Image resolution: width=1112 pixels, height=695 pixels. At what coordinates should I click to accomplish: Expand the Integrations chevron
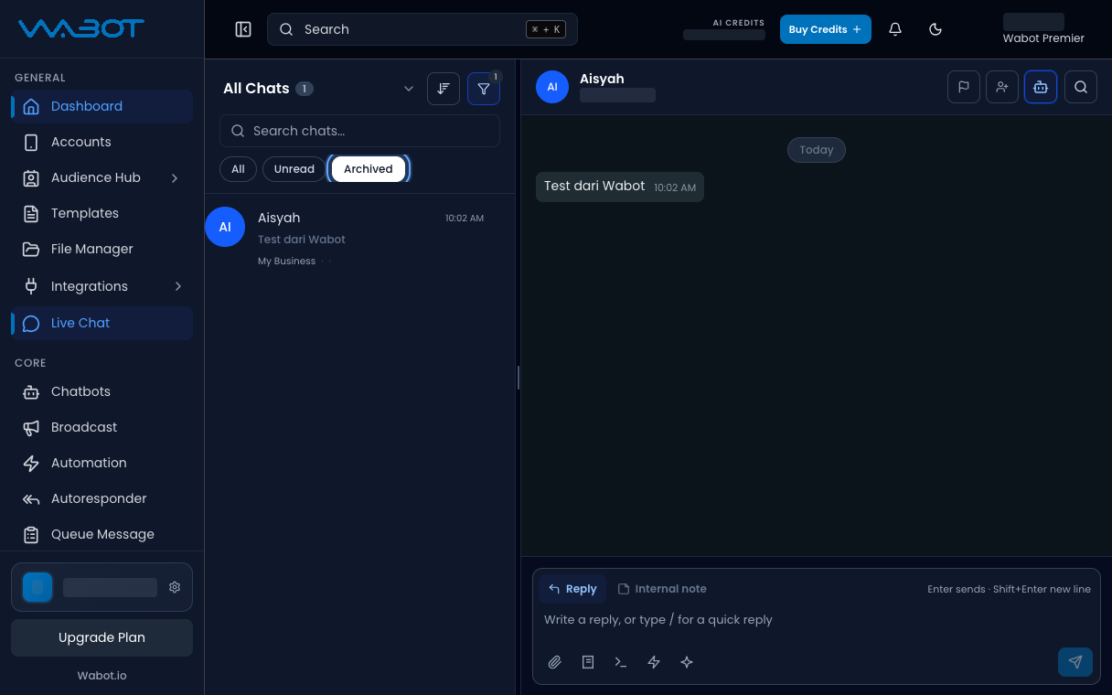point(177,286)
